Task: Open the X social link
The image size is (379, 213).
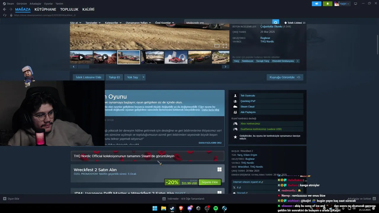Action: click(237, 188)
